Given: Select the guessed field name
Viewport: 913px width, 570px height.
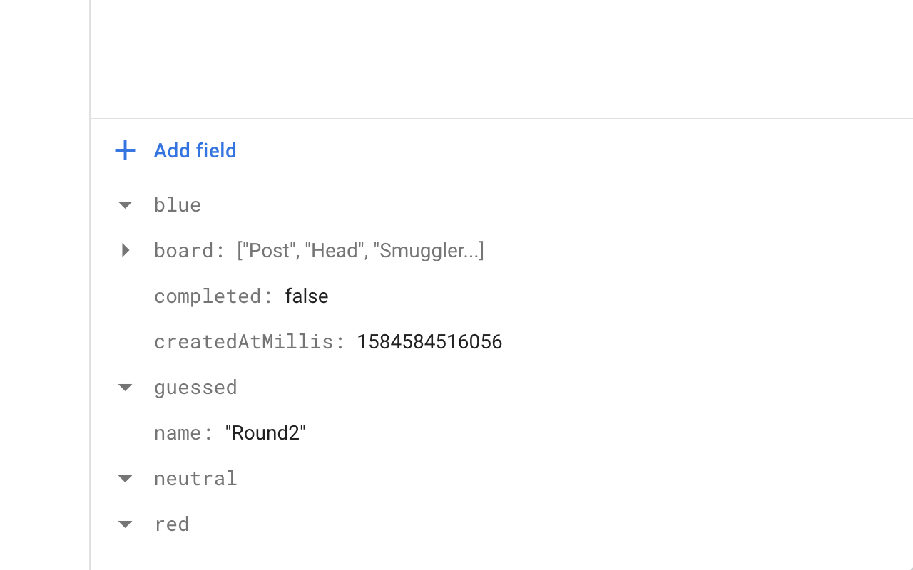Looking at the screenshot, I should 195,387.
